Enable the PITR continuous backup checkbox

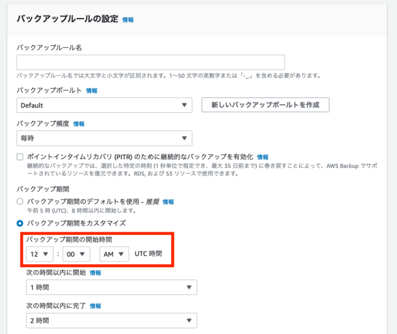[20, 157]
